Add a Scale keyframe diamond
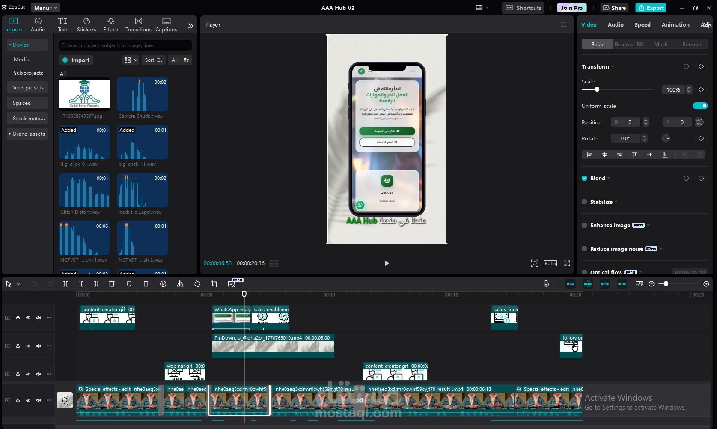The image size is (717, 429). (x=701, y=89)
